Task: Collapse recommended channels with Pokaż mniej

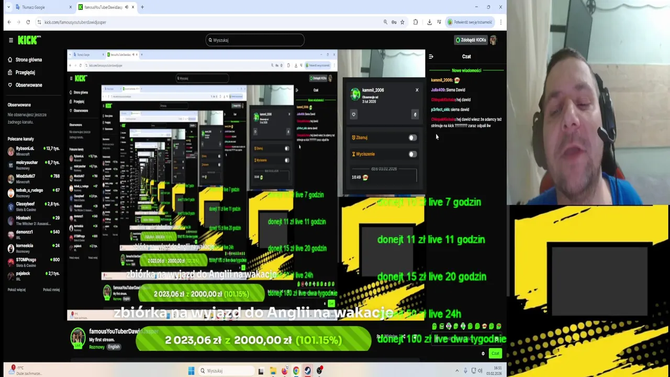Action: (51, 290)
